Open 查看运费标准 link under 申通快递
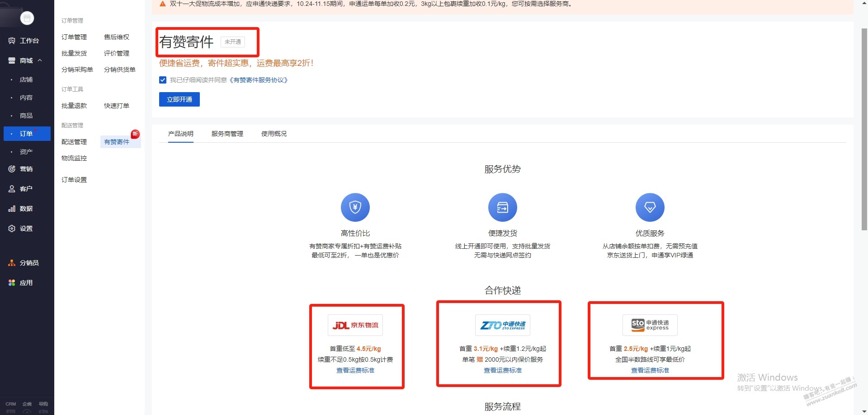This screenshot has width=868, height=415. pyautogui.click(x=650, y=370)
